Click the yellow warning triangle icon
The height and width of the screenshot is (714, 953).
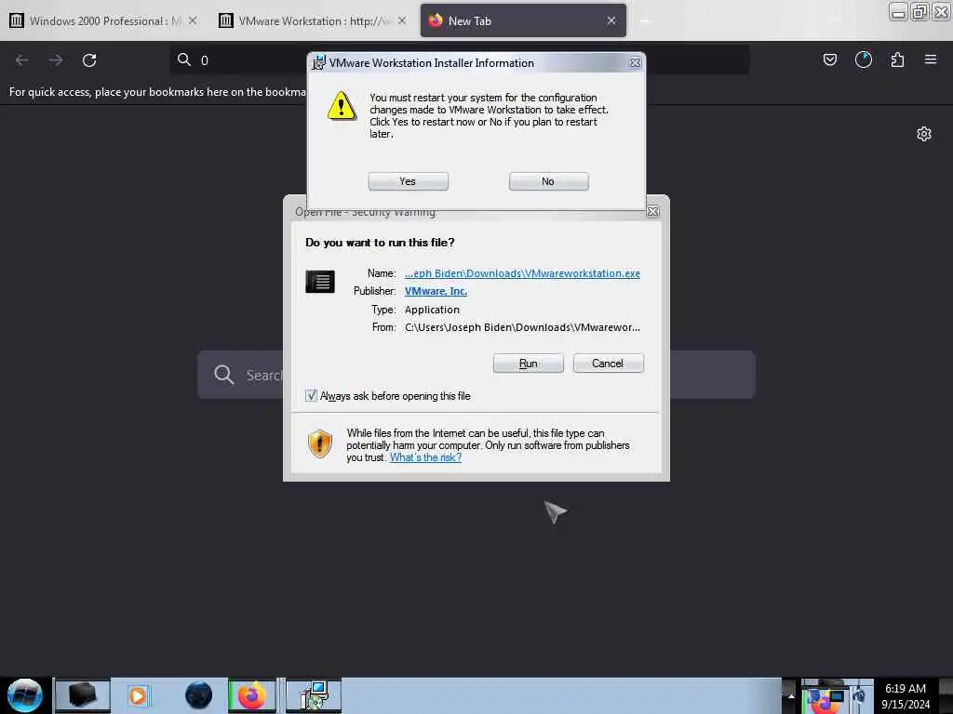(342, 106)
